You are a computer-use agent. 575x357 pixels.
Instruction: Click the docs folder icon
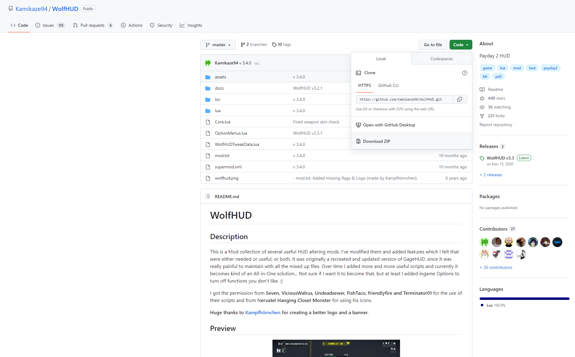tap(208, 88)
